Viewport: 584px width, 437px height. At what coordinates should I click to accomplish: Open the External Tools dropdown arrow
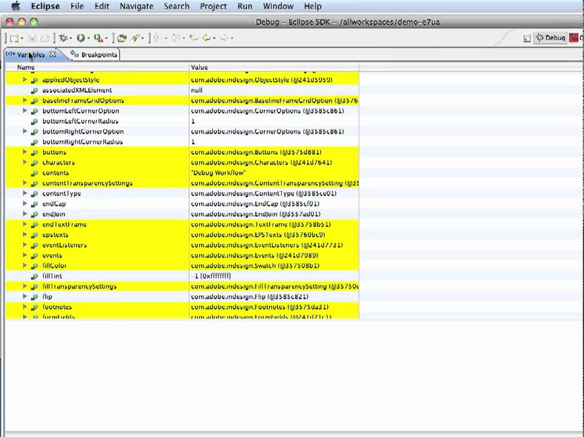(106, 38)
